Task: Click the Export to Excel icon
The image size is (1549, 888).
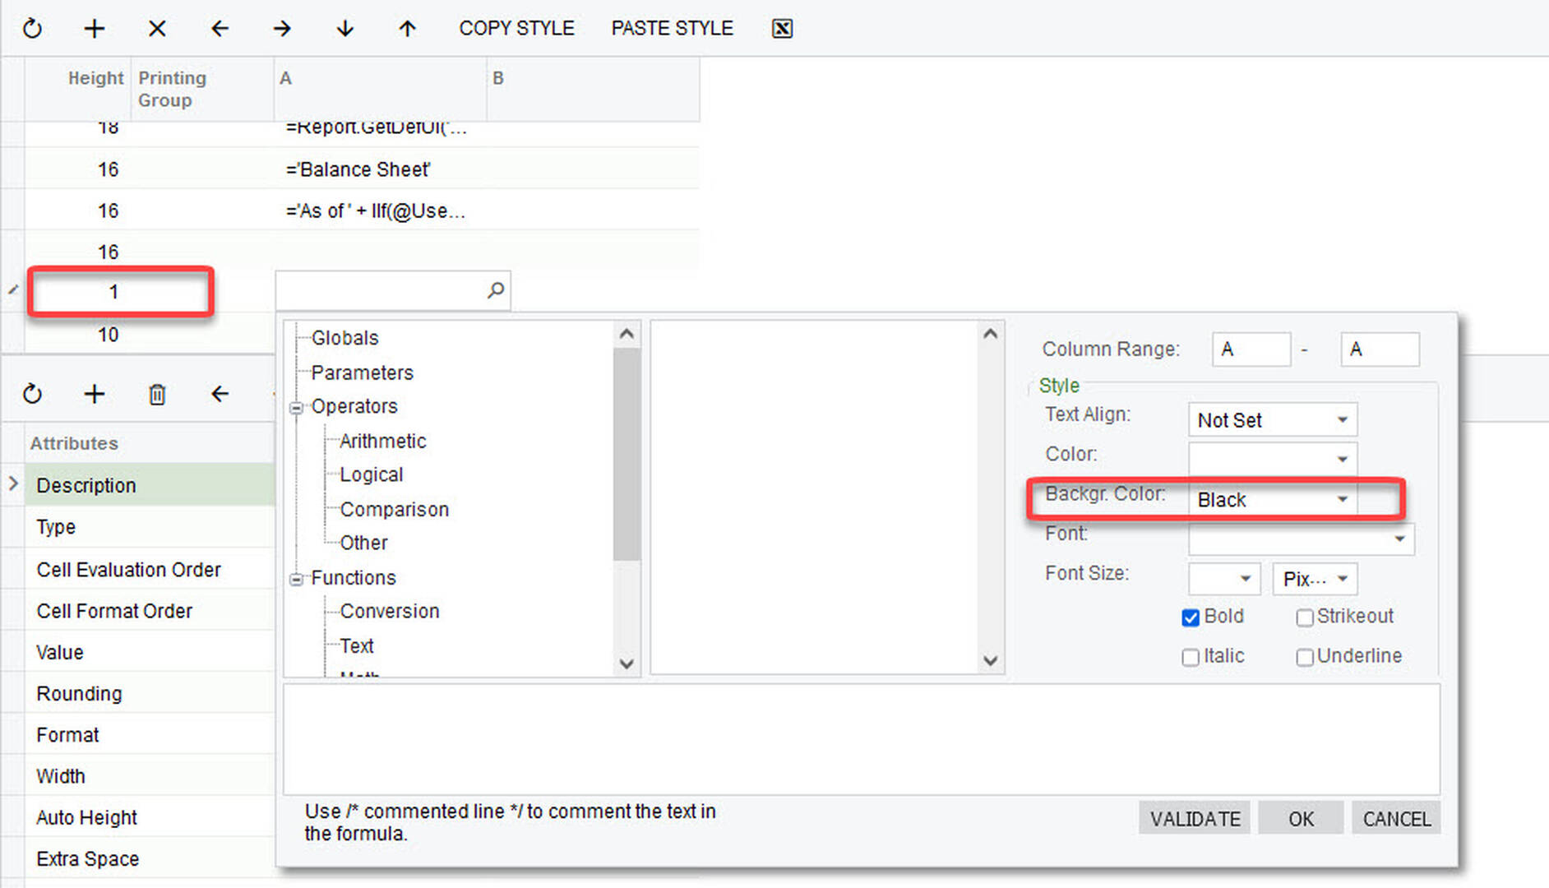Action: click(x=782, y=29)
